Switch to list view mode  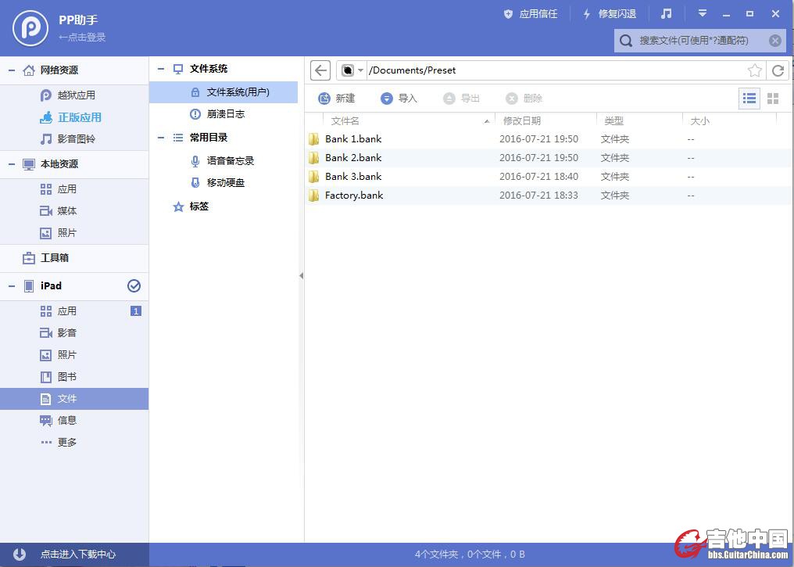[749, 99]
